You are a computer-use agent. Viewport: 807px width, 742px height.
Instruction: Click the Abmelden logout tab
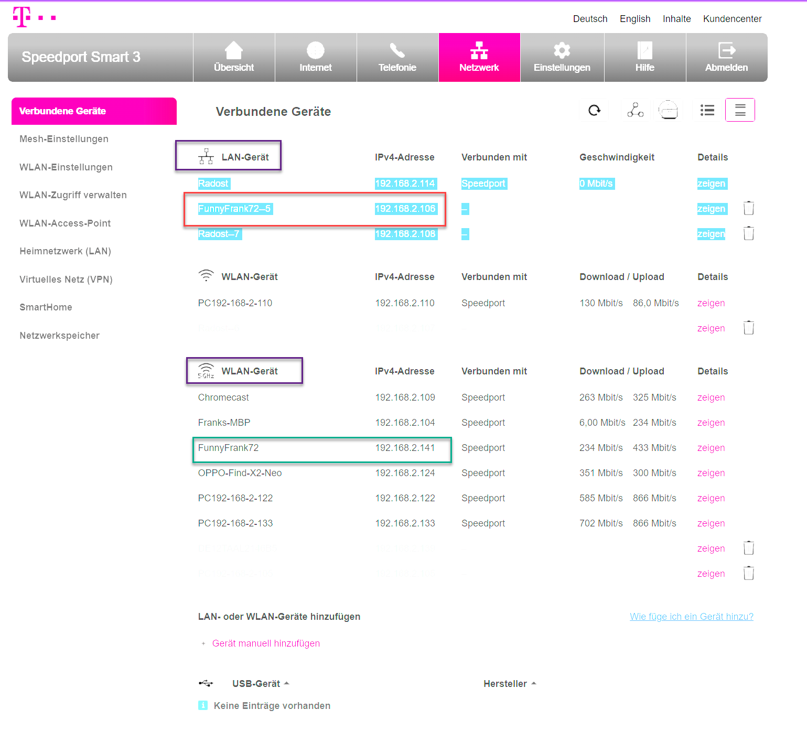(x=727, y=57)
